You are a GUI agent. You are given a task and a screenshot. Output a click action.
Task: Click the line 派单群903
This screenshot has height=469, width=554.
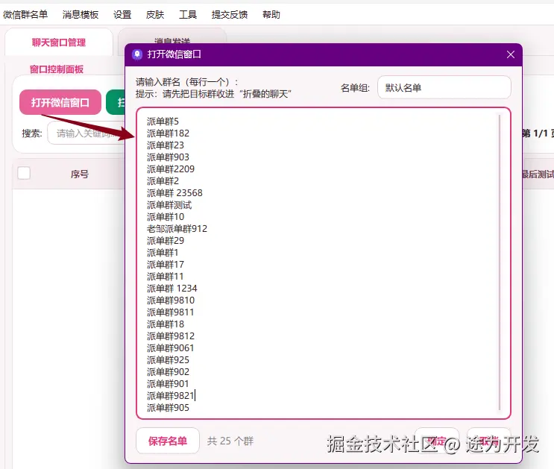click(x=168, y=157)
